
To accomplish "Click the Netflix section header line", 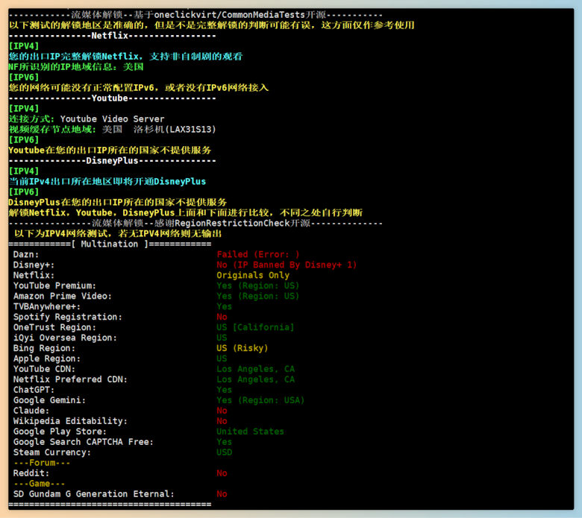I will point(112,36).
